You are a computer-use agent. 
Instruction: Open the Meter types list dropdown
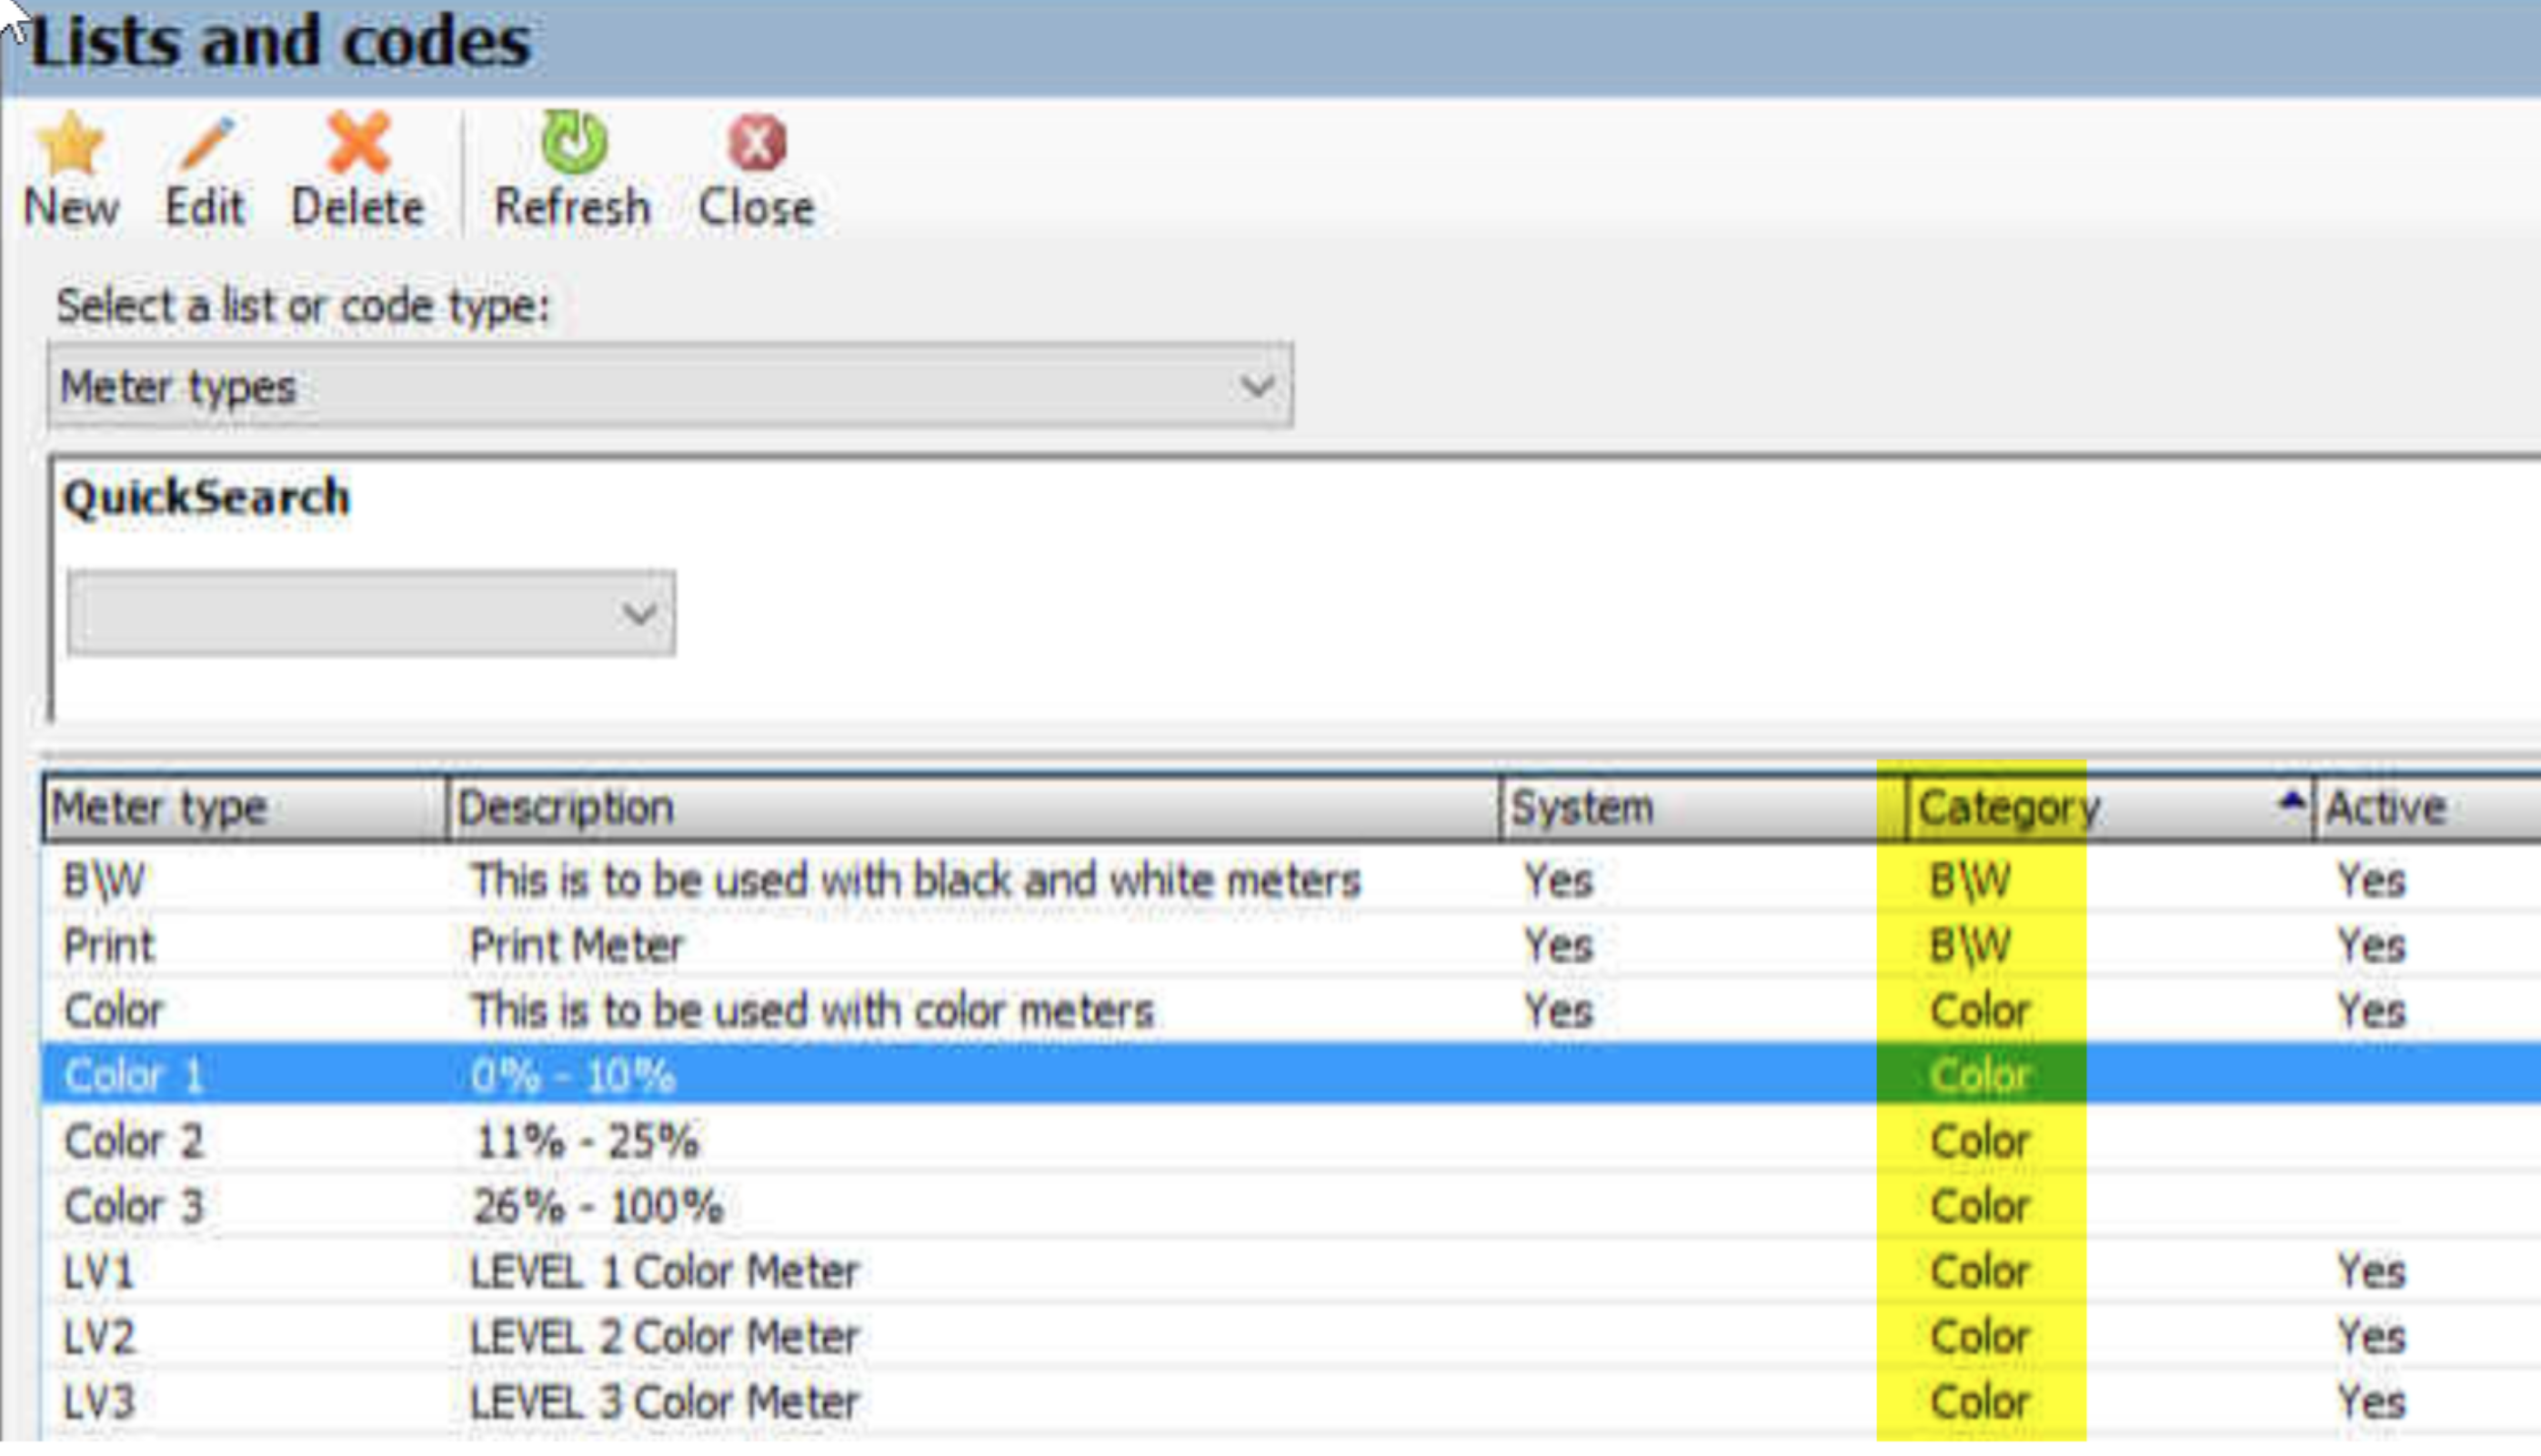[670, 386]
